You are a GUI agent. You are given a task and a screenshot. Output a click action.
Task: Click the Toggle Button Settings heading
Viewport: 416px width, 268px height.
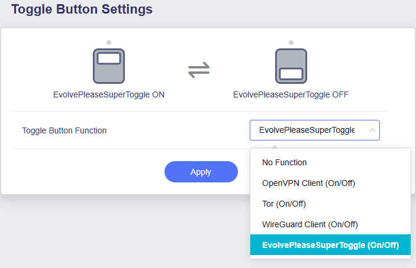click(x=82, y=9)
